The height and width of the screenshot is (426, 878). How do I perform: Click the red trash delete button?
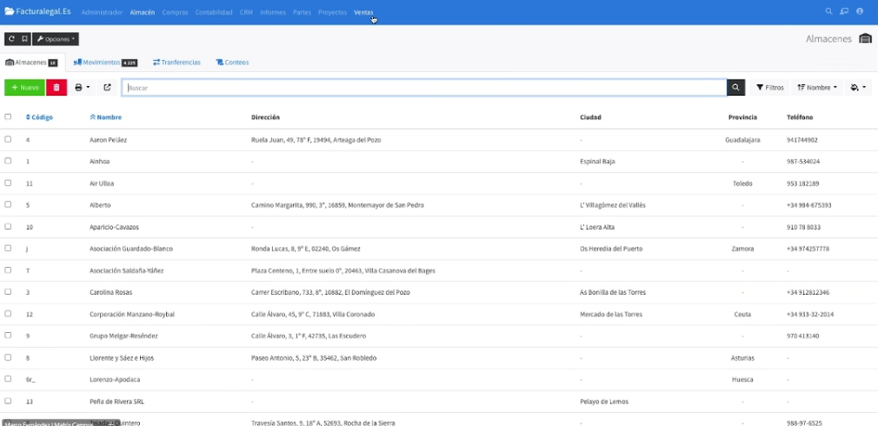click(x=56, y=88)
